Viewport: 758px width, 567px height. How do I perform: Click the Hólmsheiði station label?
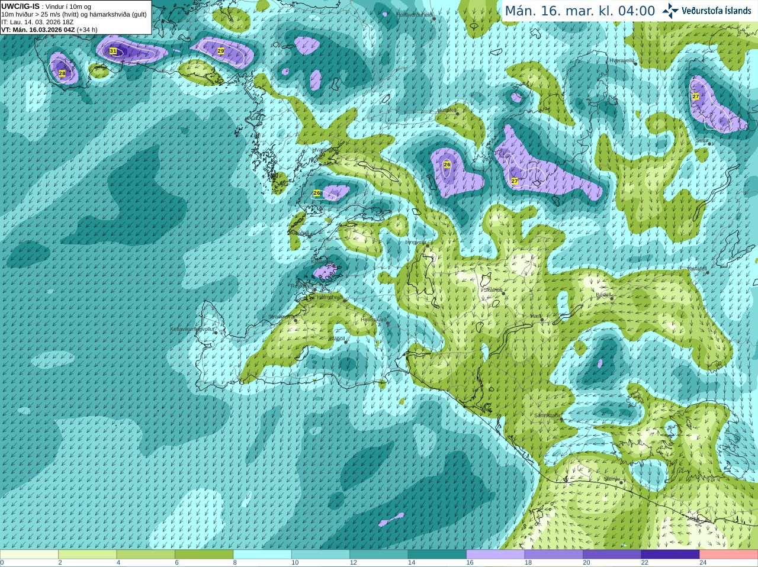(329, 297)
